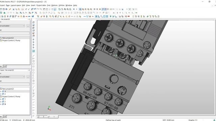Toggle the highlighted monitor icon in top toolbar
216x121 pixels.
point(55,9)
